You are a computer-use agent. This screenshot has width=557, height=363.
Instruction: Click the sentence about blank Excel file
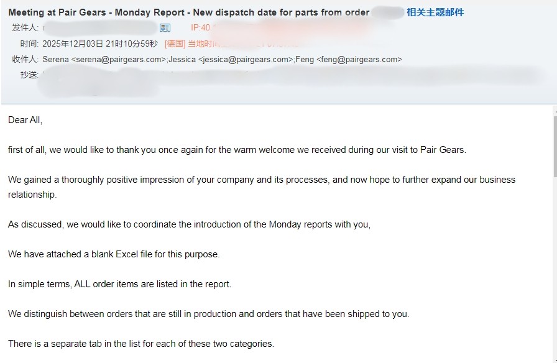click(114, 254)
